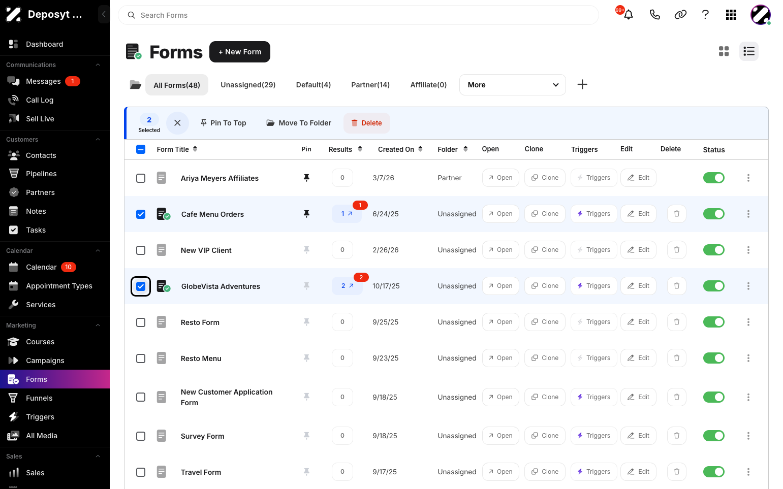Pin the Resto Form row
The width and height of the screenshot is (783, 489).
306,322
